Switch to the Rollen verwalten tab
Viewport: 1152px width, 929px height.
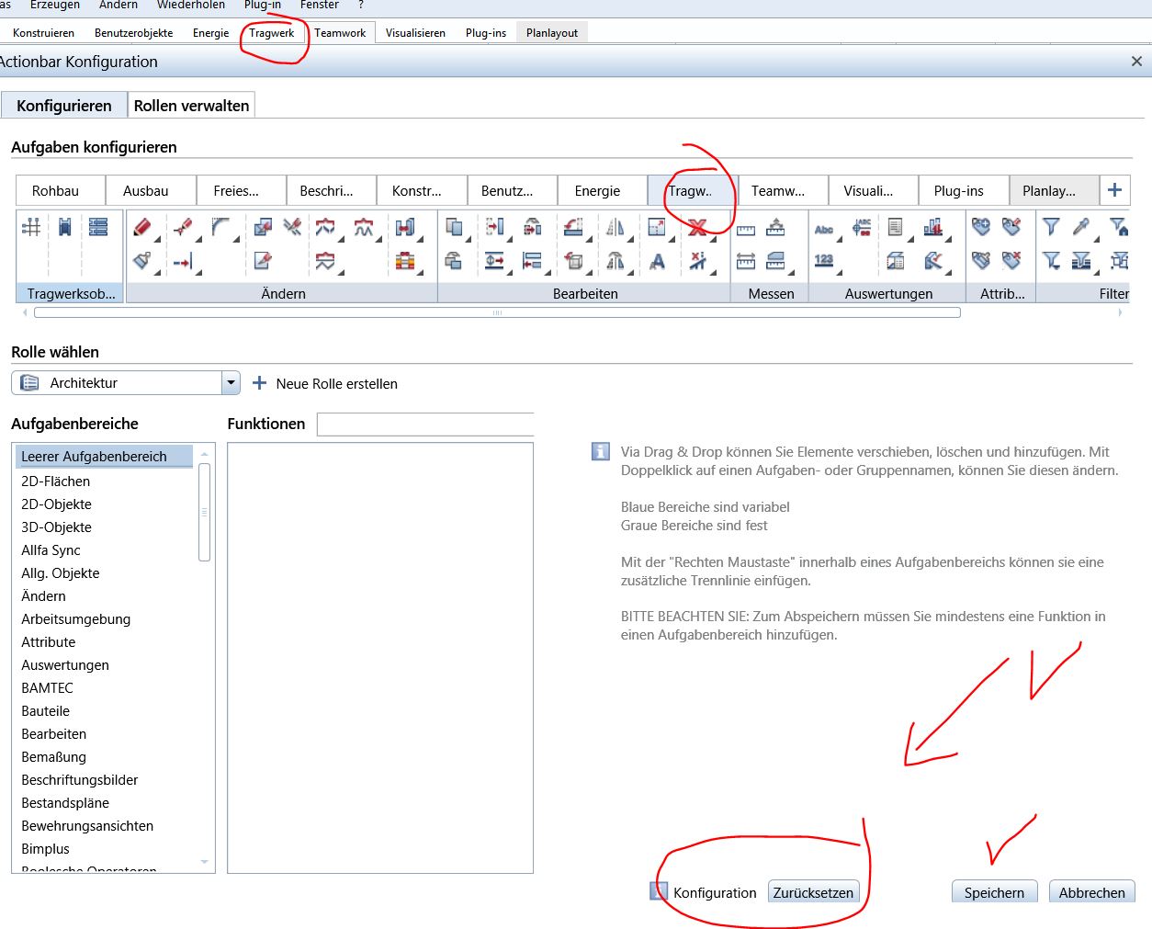pos(191,106)
